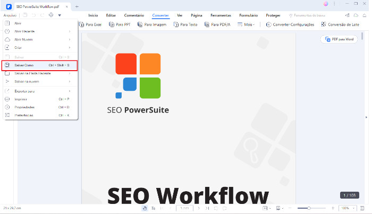
Task: Switch to the Comentário tab
Action: 134,15
